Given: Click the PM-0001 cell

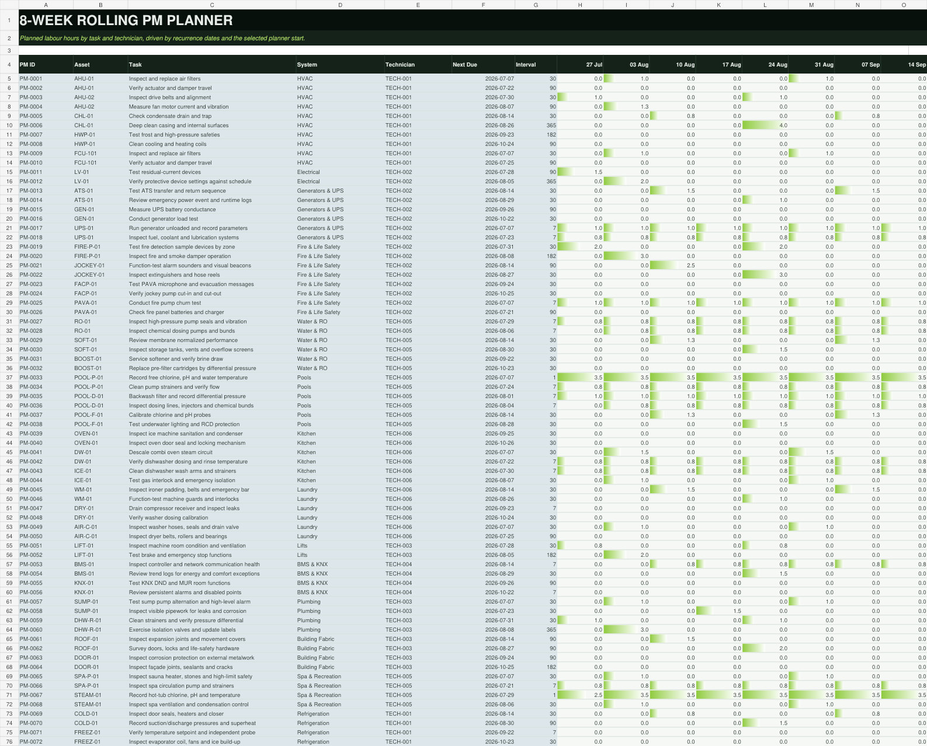Looking at the screenshot, I should [46, 79].
